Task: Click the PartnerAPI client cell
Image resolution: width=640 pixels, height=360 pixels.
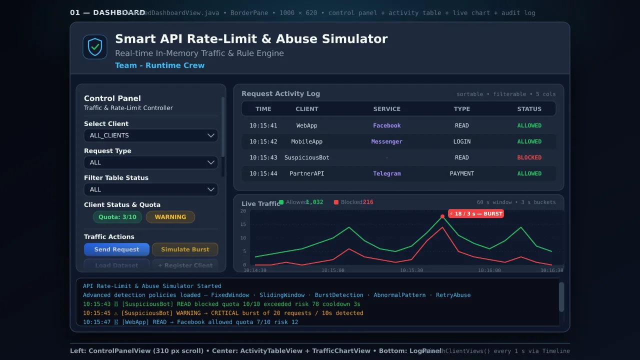Action: click(307, 173)
